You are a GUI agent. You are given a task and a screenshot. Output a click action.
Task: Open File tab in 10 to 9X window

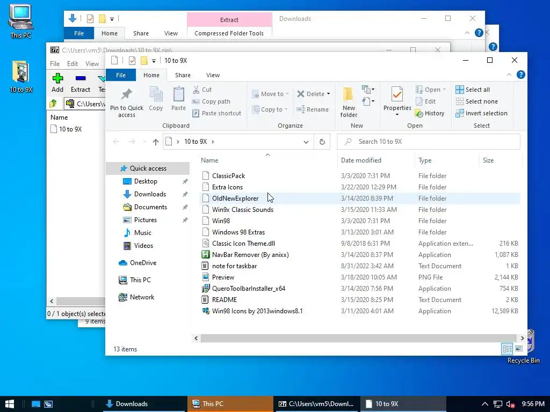pos(121,75)
